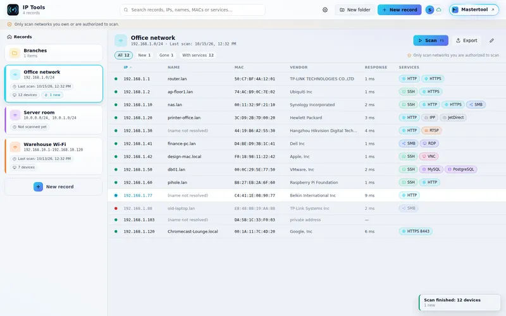Focus the search records input field
This screenshot has width=506, height=316.
point(193,9)
